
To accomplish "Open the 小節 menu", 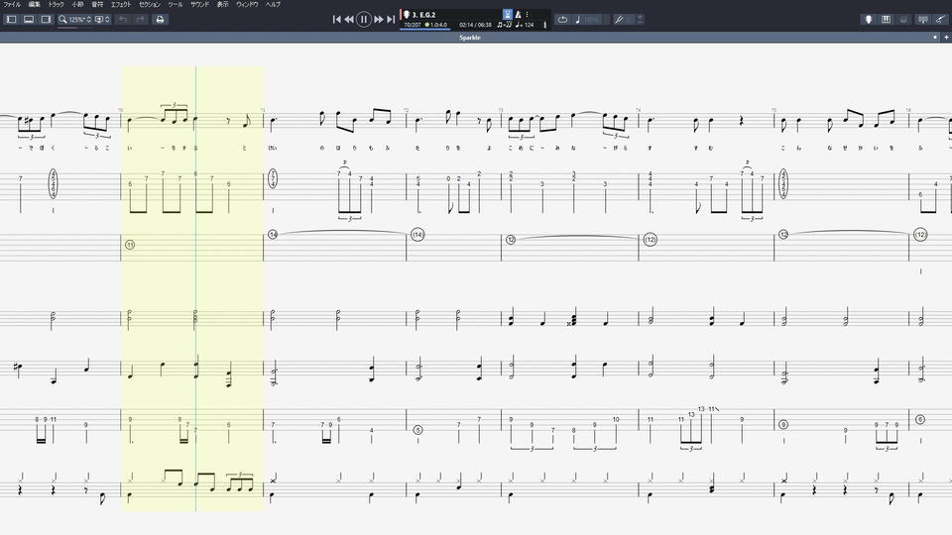I will tap(77, 4).
